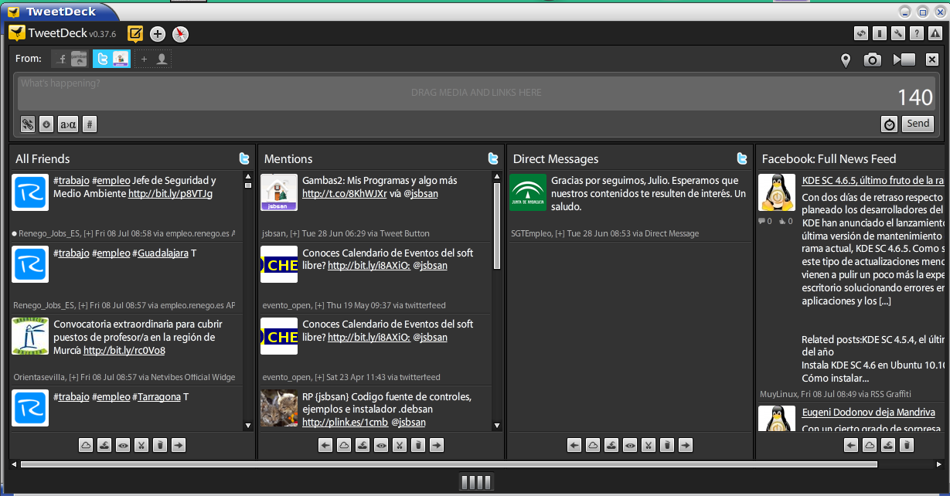
Task: Click the Send button
Action: (x=918, y=124)
